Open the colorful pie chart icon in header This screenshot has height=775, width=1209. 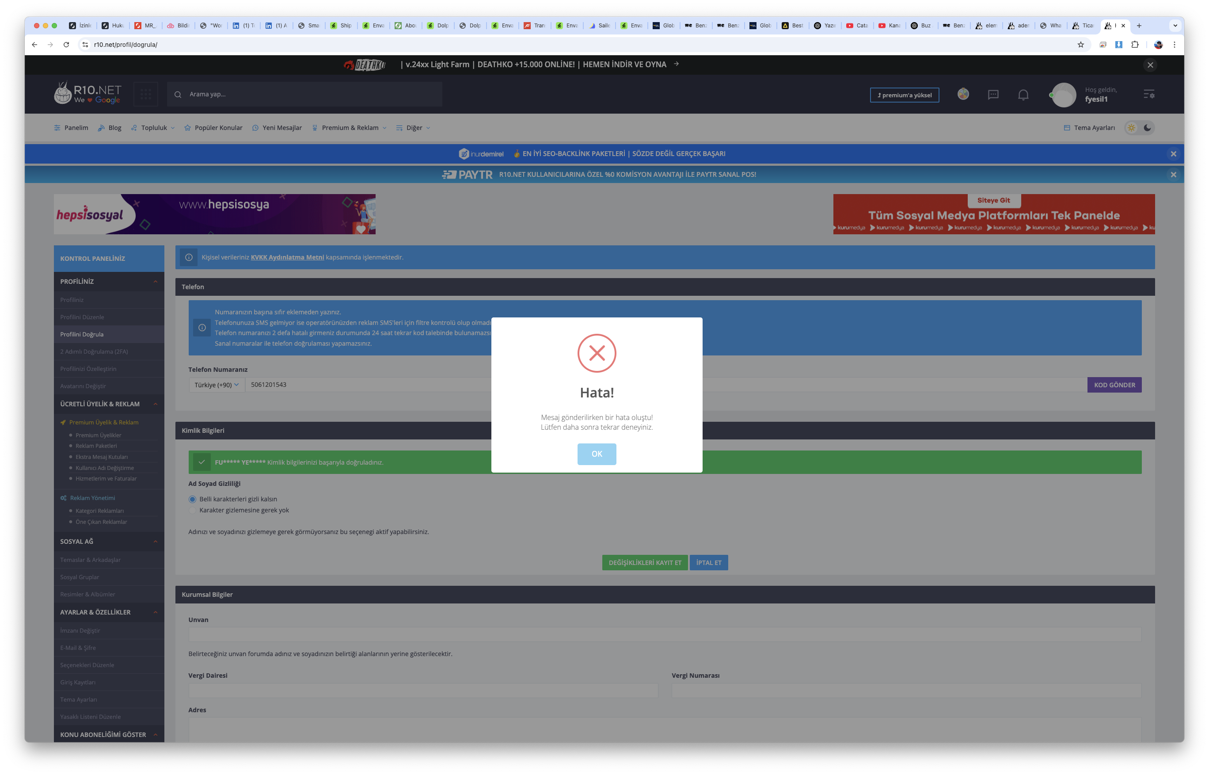tap(963, 94)
